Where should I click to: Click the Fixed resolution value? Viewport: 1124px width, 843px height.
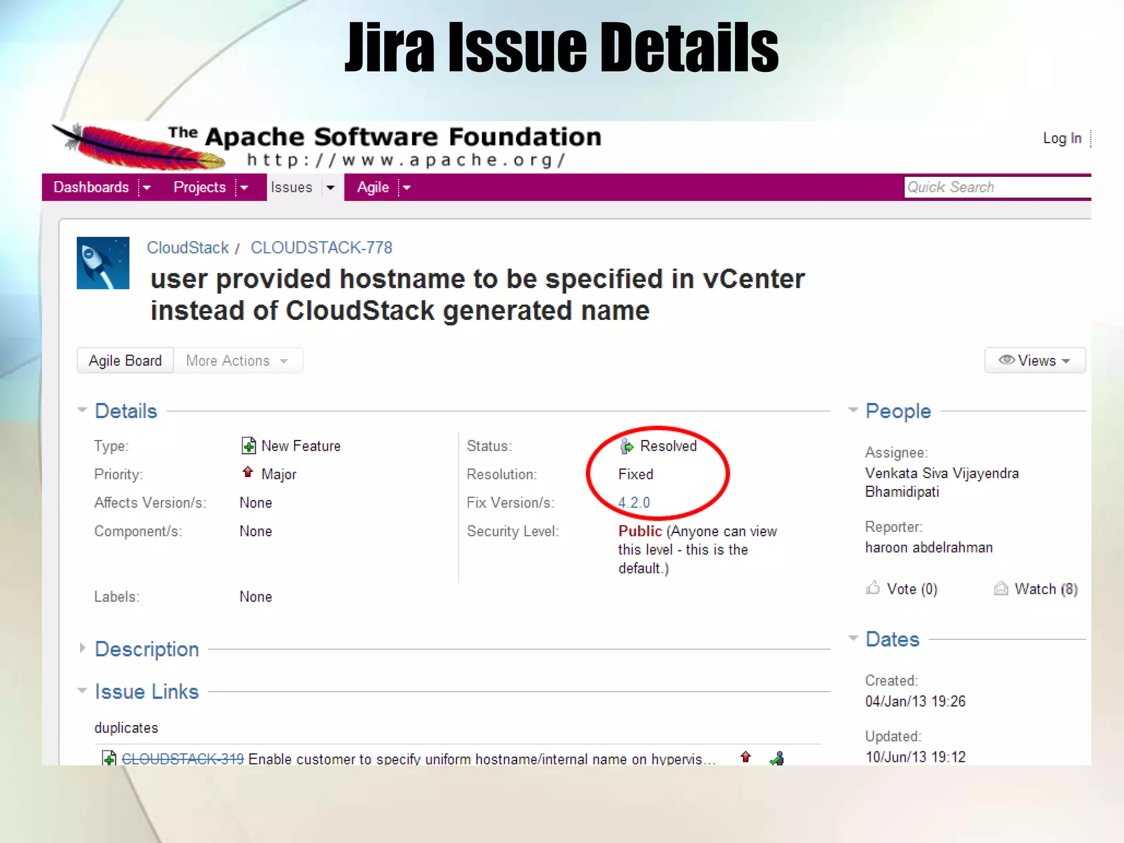(x=636, y=474)
